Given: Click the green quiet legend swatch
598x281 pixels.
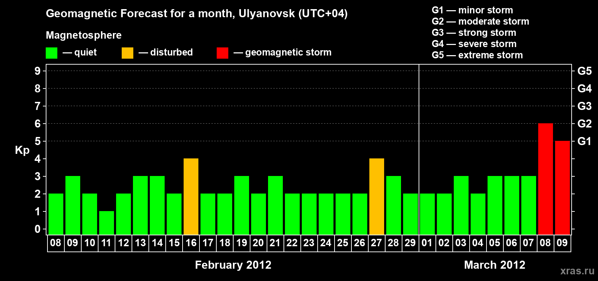Looking at the screenshot, I should point(51,53).
